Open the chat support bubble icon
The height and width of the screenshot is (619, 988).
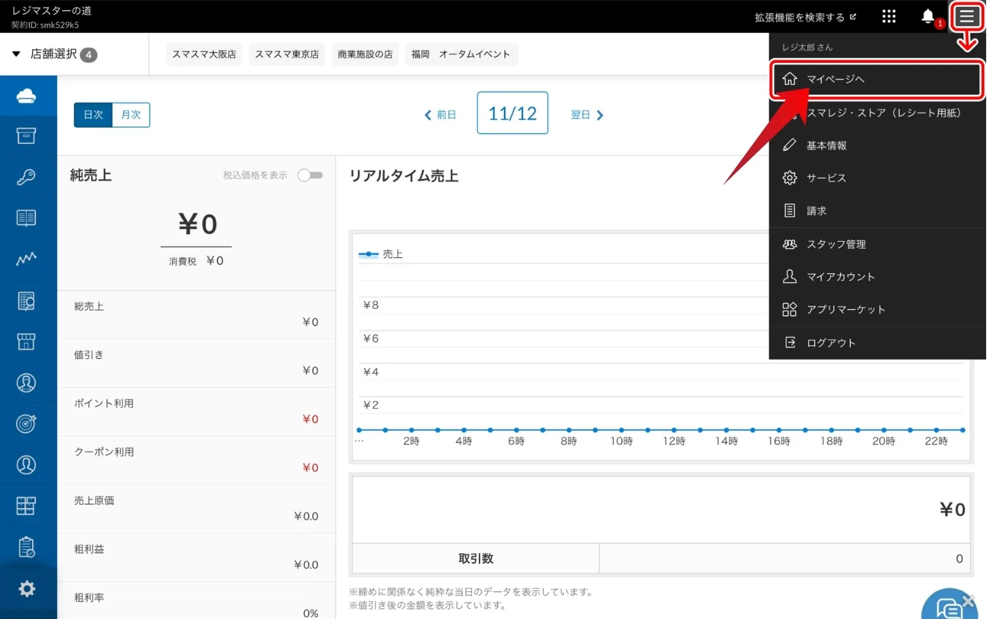click(948, 606)
